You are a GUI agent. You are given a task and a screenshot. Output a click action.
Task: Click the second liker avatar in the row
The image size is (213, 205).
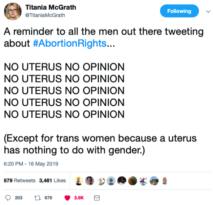pyautogui.click(x=90, y=181)
